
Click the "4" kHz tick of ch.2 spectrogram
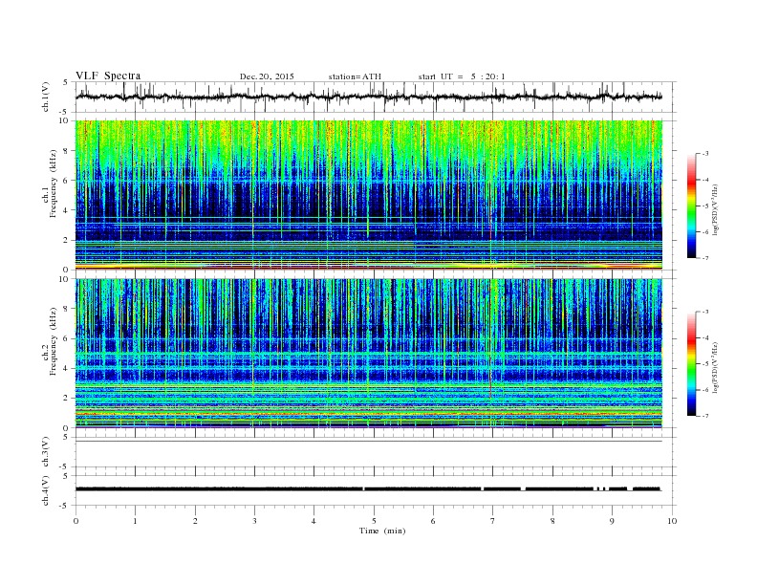(66, 368)
